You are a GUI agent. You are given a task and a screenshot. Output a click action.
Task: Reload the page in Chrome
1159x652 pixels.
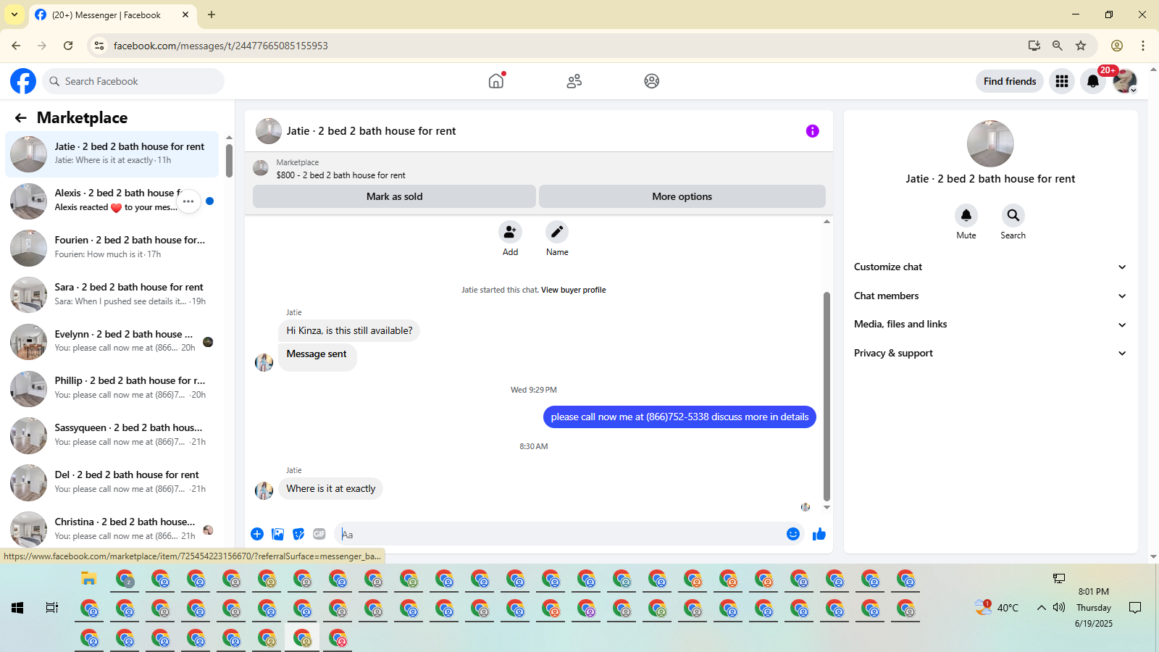tap(68, 46)
